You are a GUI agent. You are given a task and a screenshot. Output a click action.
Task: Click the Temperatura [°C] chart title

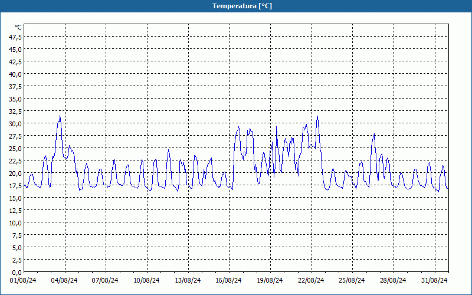coord(242,6)
